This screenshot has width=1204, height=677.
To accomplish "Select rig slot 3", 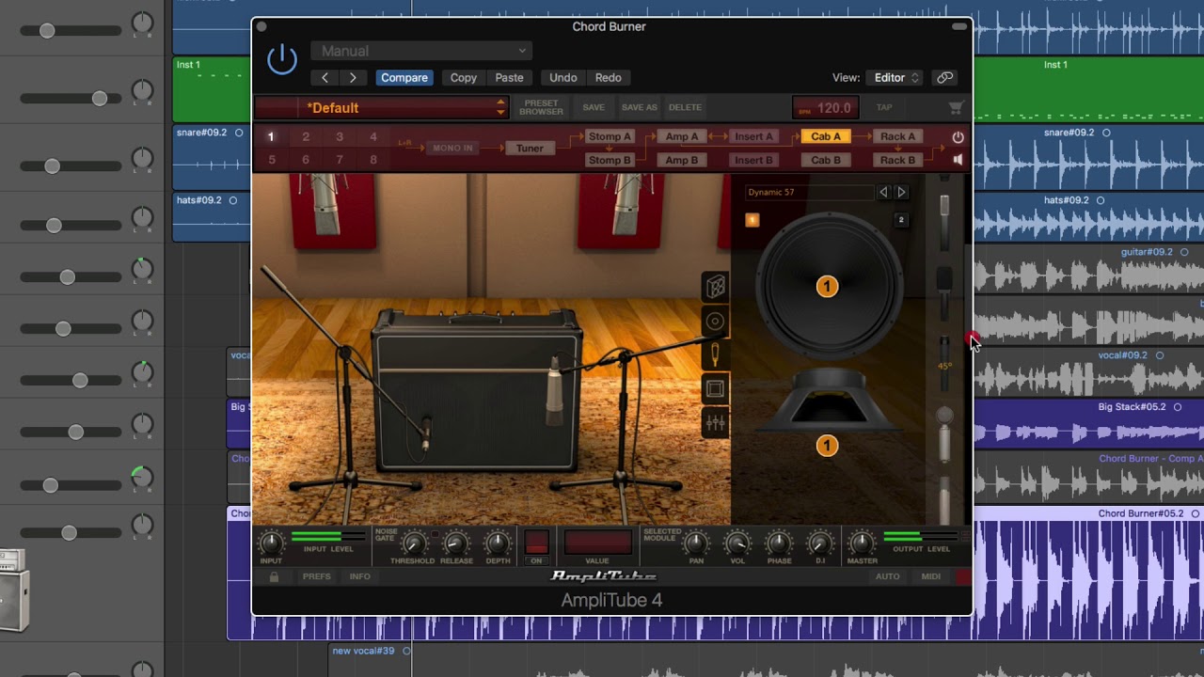I will (x=340, y=137).
